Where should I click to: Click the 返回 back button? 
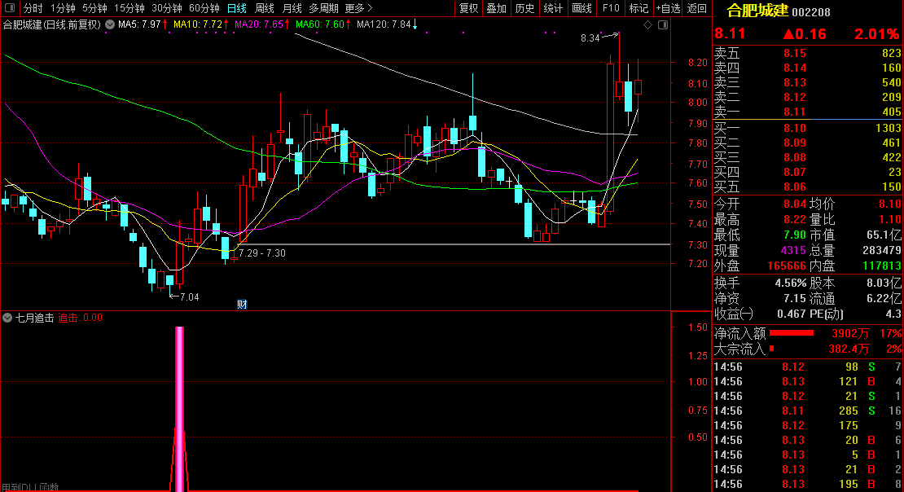point(697,8)
